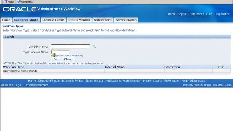
Task: Click the footer Notifications link
Action: coord(113,81)
